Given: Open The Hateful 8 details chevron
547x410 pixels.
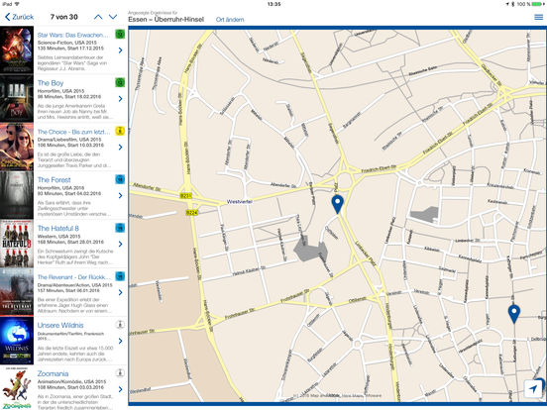Looking at the screenshot, I should tap(120, 244).
